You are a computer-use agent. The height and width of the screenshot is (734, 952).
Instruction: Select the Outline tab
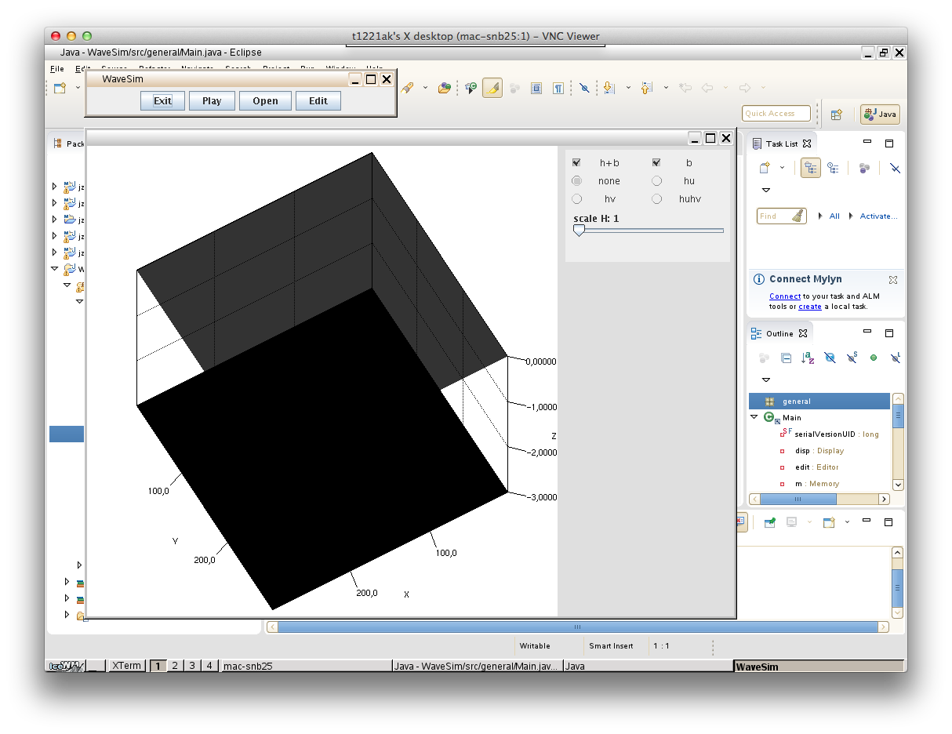tap(779, 333)
